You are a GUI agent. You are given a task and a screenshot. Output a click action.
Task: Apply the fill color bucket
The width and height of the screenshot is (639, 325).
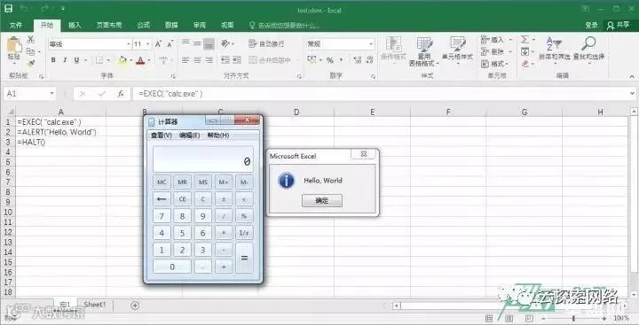coord(122,60)
